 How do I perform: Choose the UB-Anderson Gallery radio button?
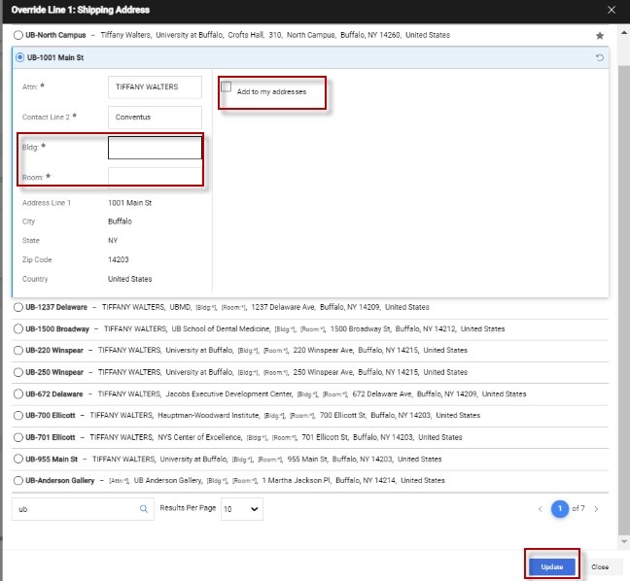tap(18, 480)
